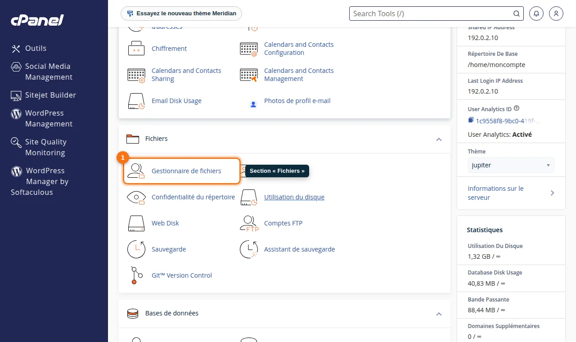Click the cPanel logo

pos(37,20)
